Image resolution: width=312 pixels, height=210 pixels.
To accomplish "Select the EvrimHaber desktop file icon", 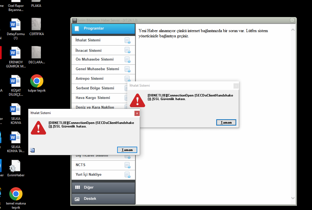I will pos(16,168).
